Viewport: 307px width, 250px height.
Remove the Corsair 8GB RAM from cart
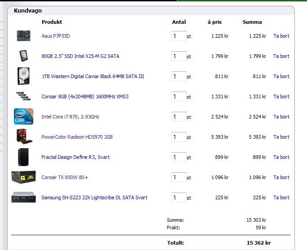point(281,96)
